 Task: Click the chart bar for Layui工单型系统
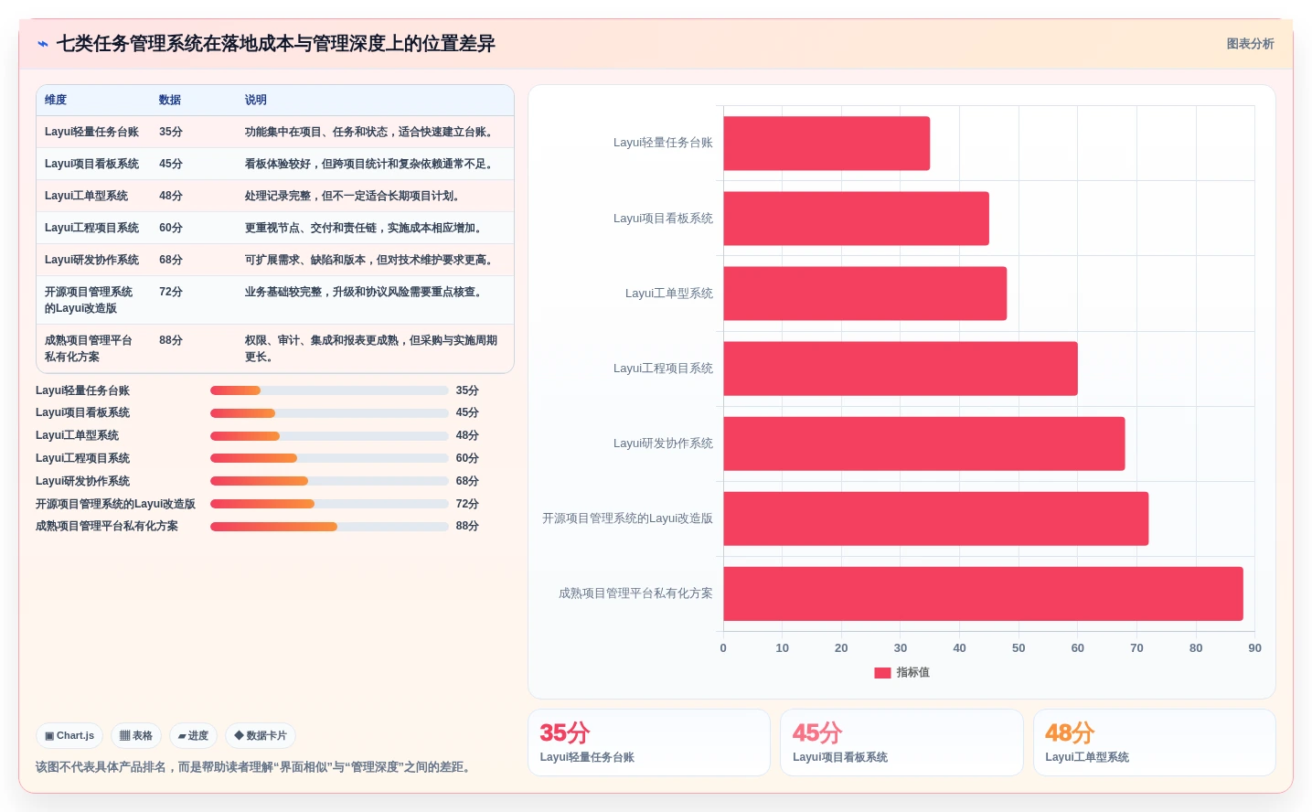pos(865,294)
